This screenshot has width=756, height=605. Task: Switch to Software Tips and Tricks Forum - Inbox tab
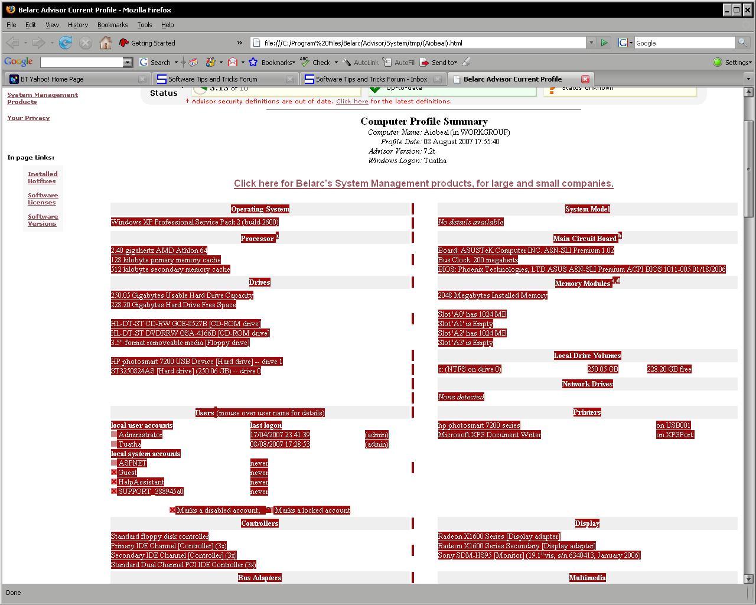(x=372, y=79)
